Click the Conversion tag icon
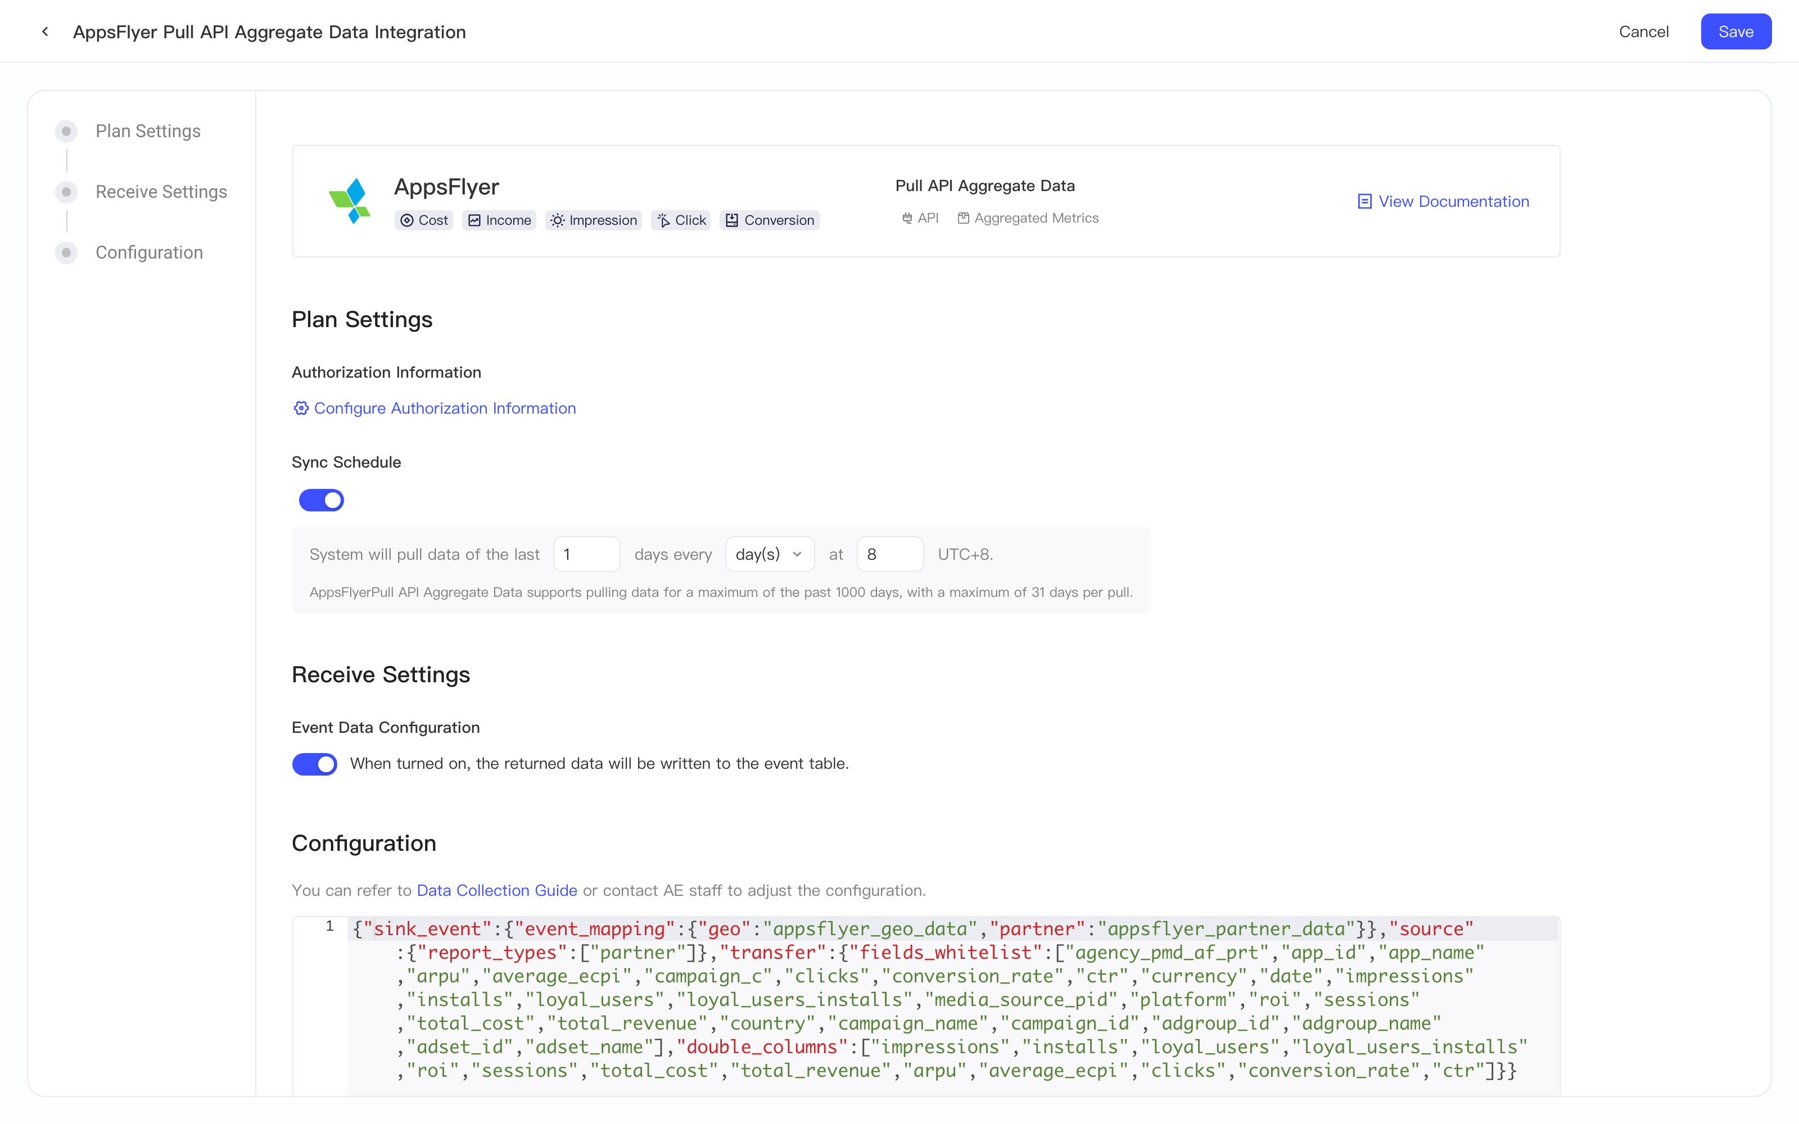The height and width of the screenshot is (1124, 1799). pos(732,220)
